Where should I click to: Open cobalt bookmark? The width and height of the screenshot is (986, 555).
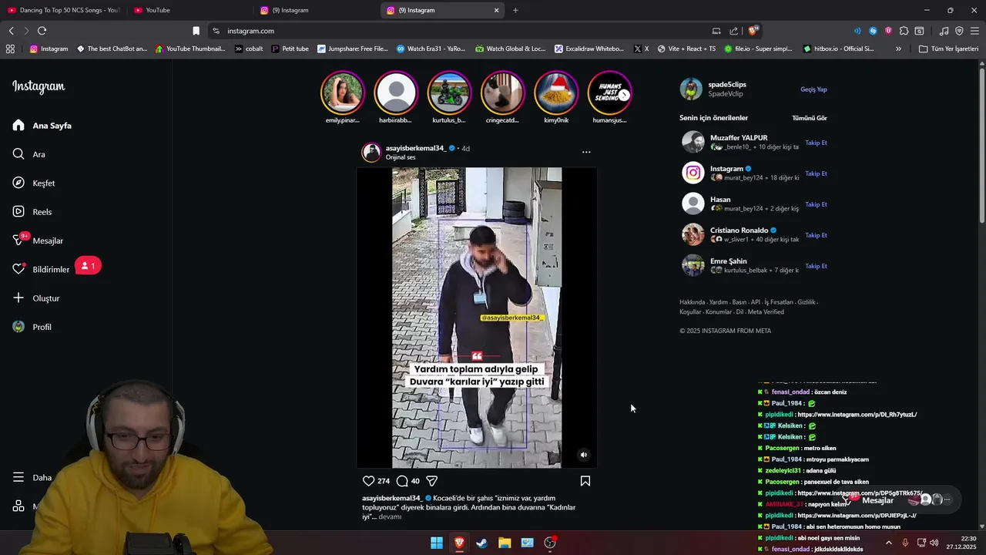click(x=249, y=49)
